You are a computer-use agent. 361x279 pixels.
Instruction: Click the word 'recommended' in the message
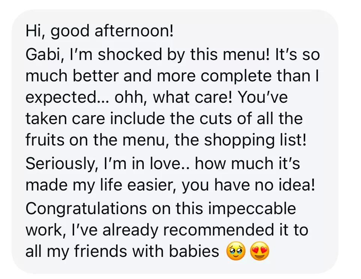coord(218,230)
